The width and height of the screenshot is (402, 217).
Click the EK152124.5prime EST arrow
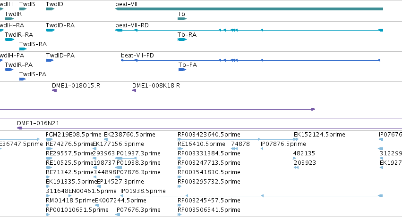pos(296,139)
